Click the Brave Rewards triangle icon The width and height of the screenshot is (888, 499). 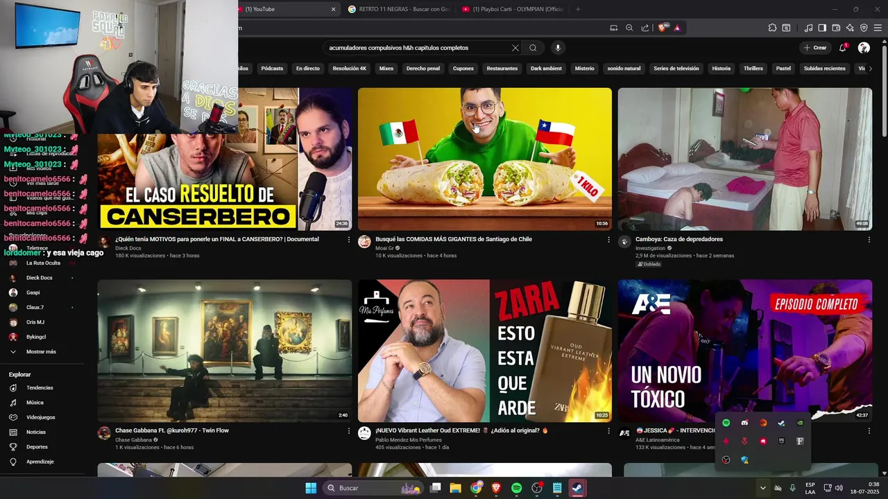tap(677, 28)
